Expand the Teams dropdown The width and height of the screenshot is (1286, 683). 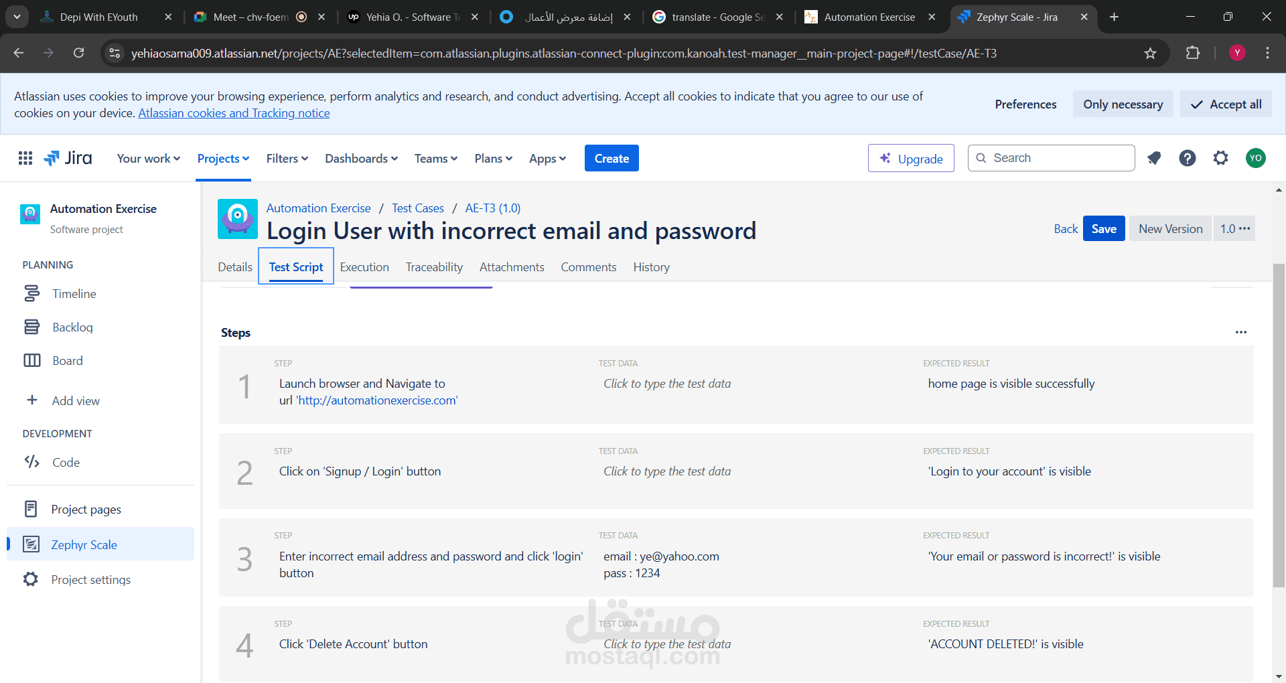436,159
